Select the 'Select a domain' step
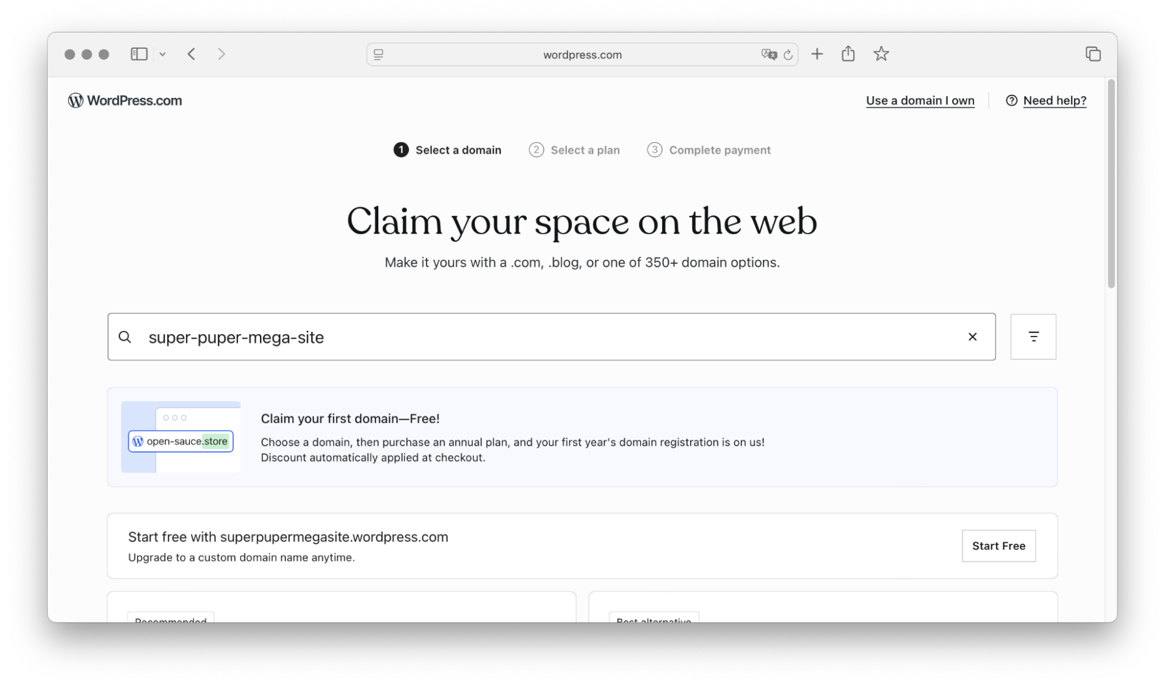 pyautogui.click(x=447, y=150)
